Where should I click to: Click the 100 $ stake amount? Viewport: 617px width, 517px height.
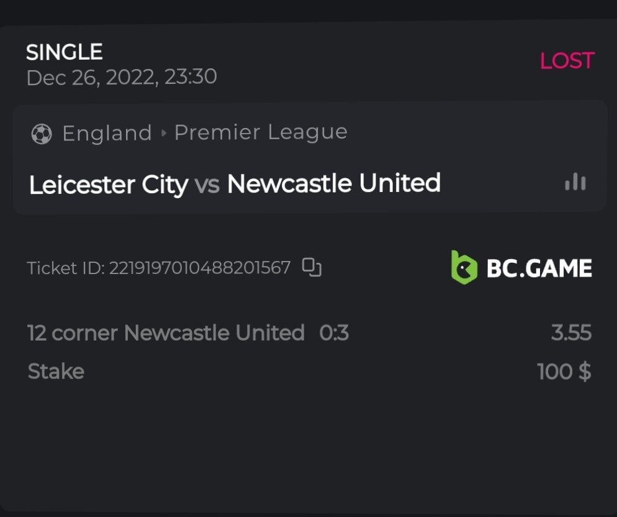[x=564, y=372]
